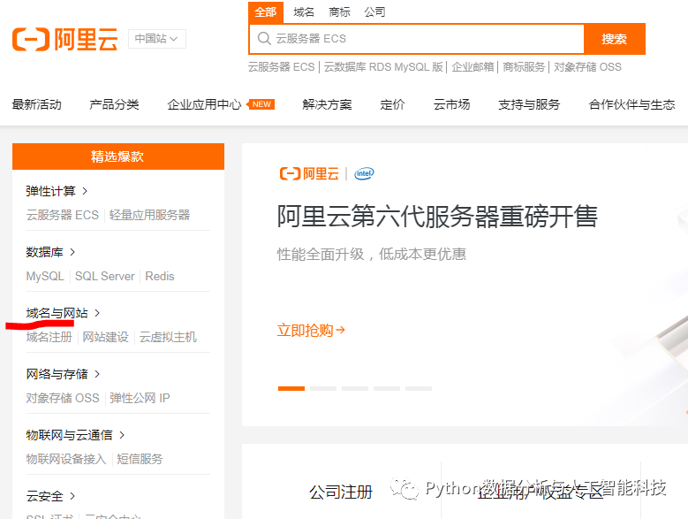Open 轻量应用服务器 in the sidebar
The image size is (688, 519).
tap(149, 215)
